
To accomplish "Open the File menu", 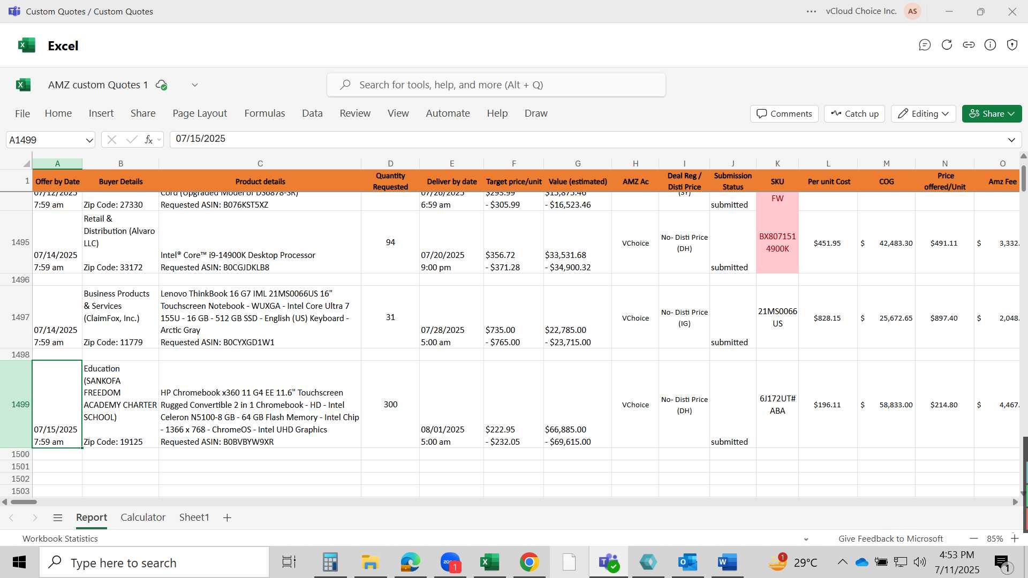I will (x=22, y=113).
